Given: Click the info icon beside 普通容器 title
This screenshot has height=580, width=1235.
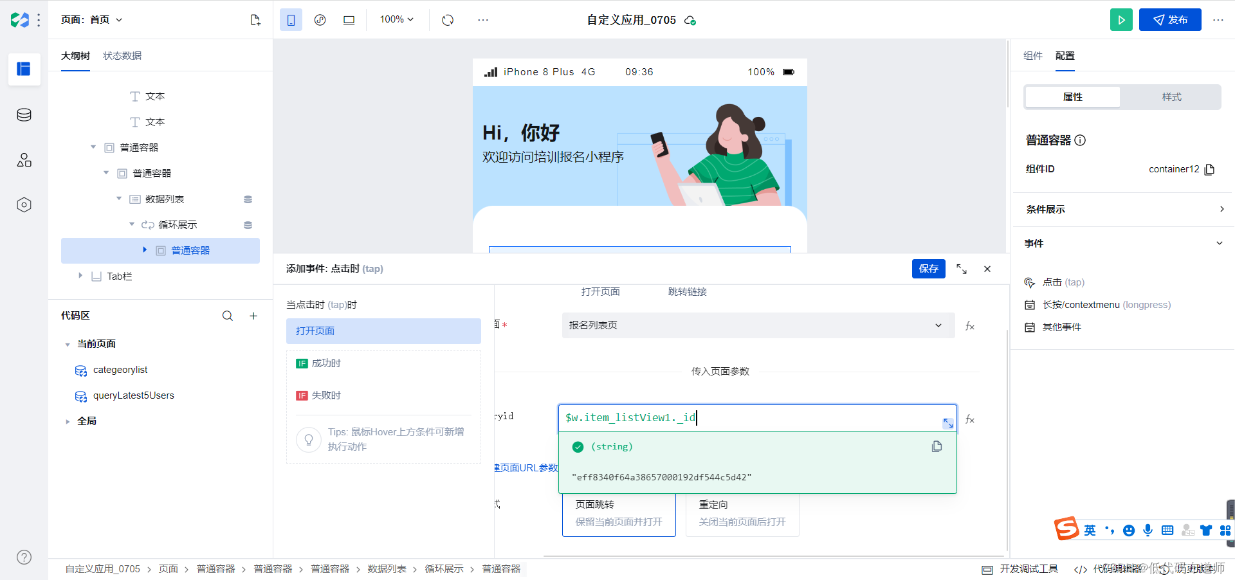Looking at the screenshot, I should click(x=1080, y=140).
